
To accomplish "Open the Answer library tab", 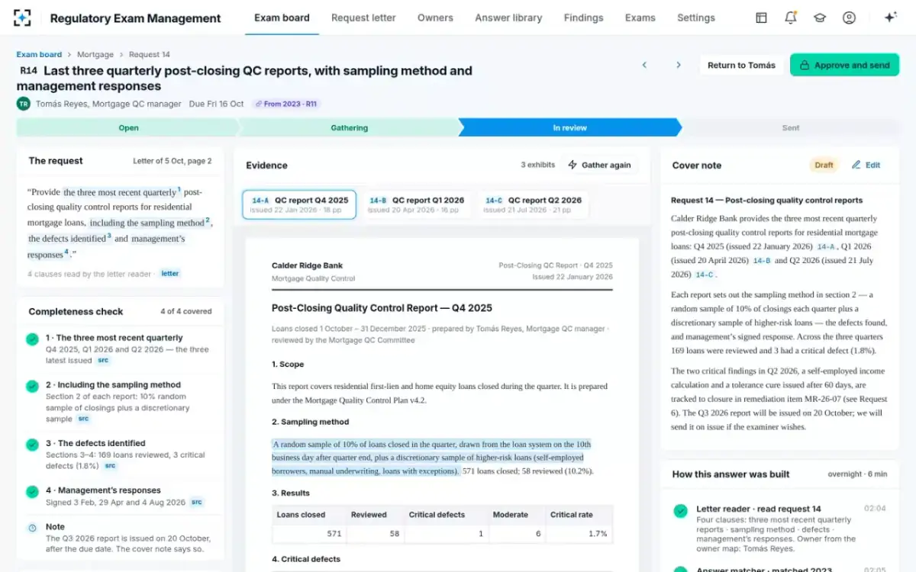I will click(508, 18).
